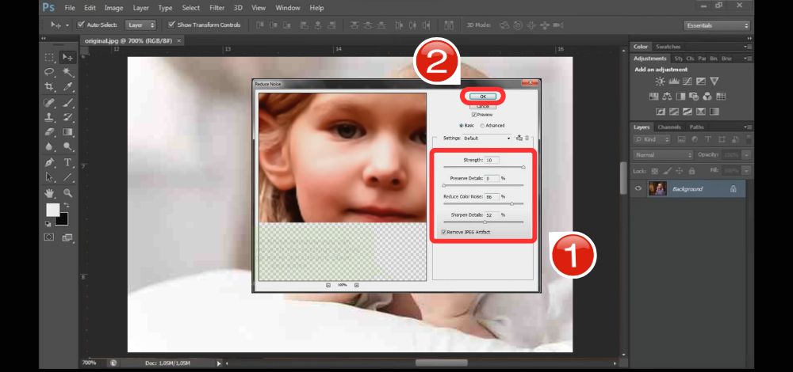Change the screen mode
Viewport: 793px width, 372px height.
pyautogui.click(x=67, y=237)
